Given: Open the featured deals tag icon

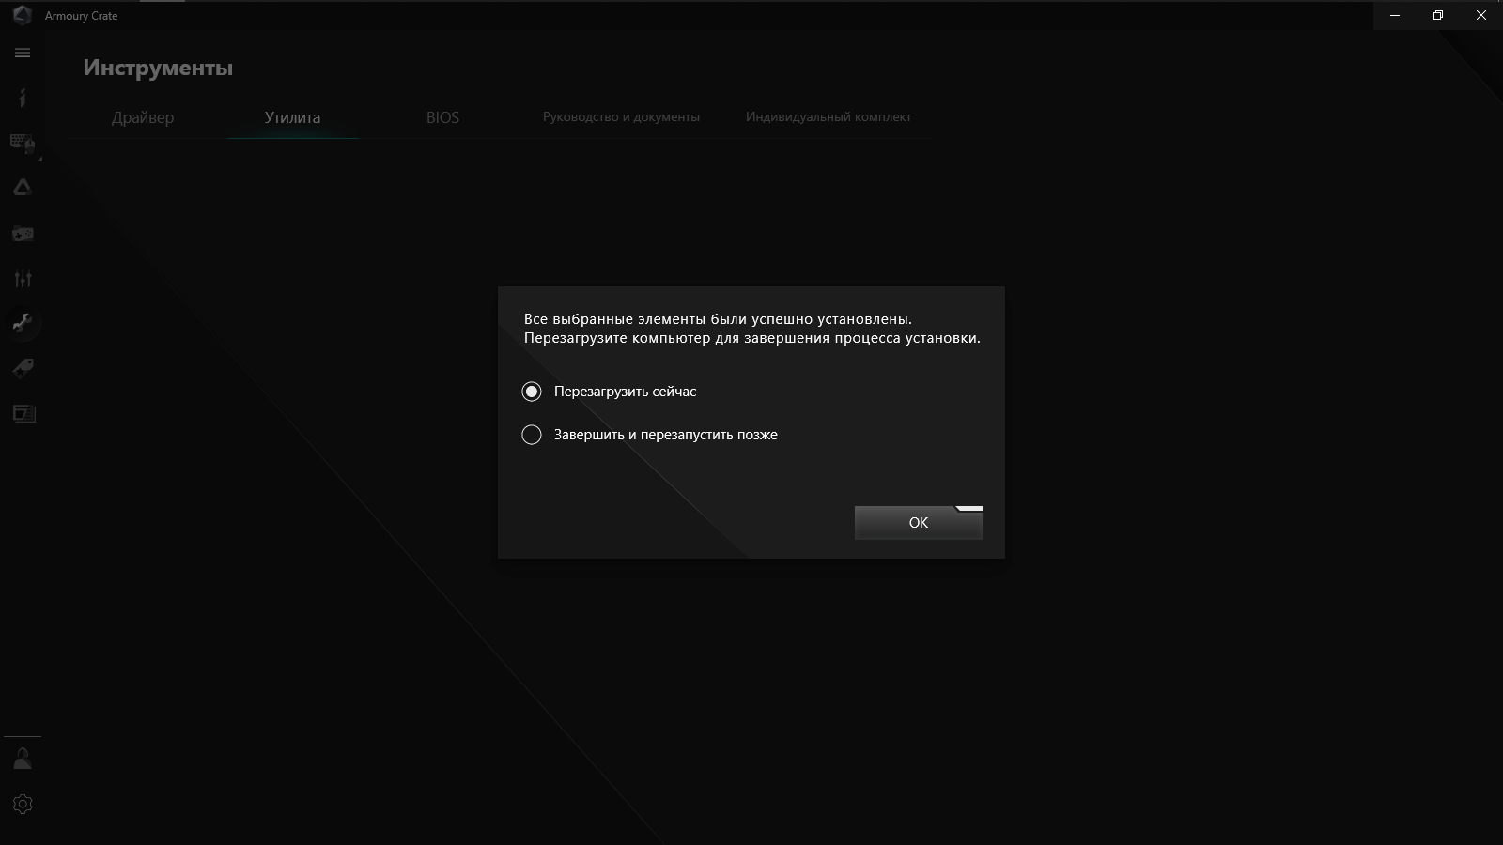Looking at the screenshot, I should 23,368.
